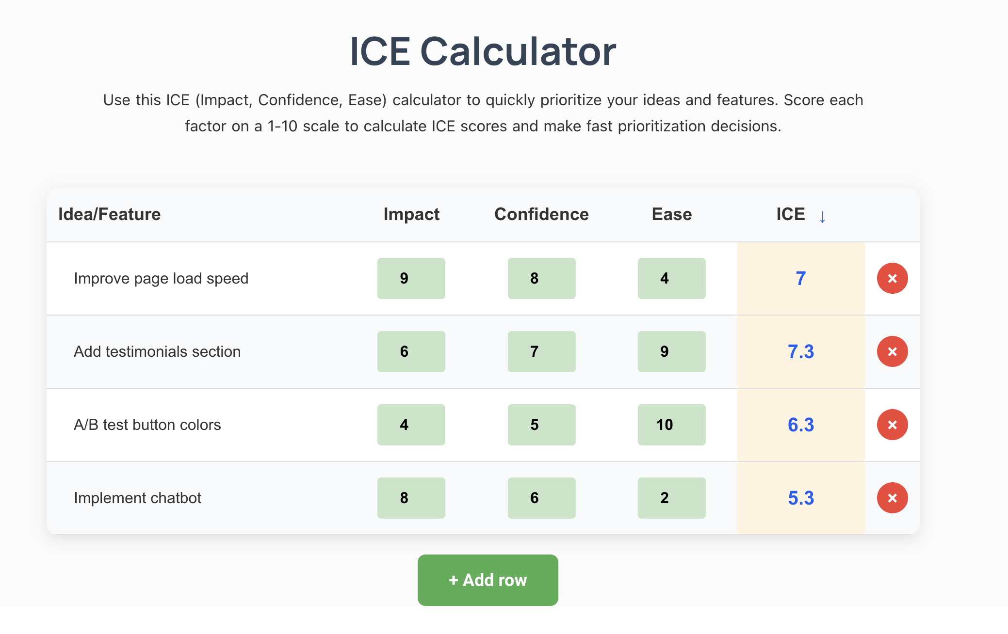
Task: Click the Confidence column header
Action: click(x=541, y=214)
